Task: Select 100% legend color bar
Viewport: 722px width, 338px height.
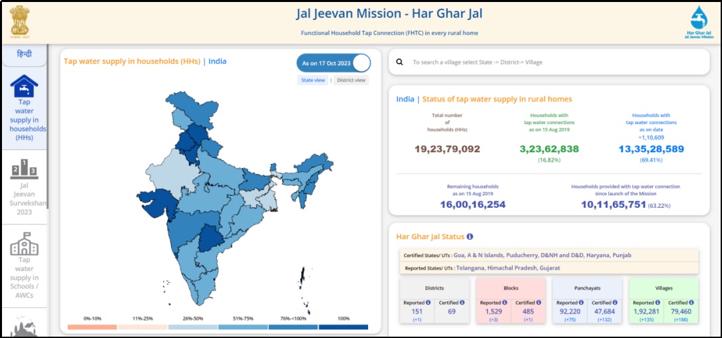Action: pyautogui.click(x=343, y=327)
